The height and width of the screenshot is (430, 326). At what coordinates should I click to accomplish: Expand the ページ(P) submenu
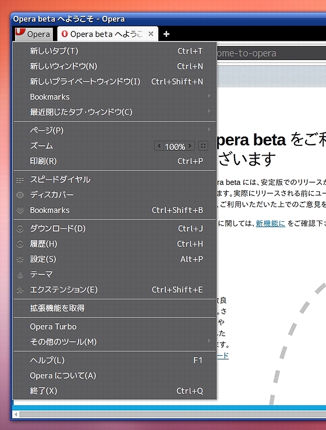115,130
